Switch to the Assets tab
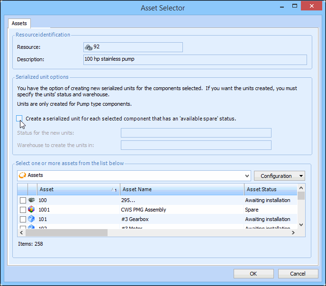Image resolution: width=326 pixels, height=286 pixels. 19,23
